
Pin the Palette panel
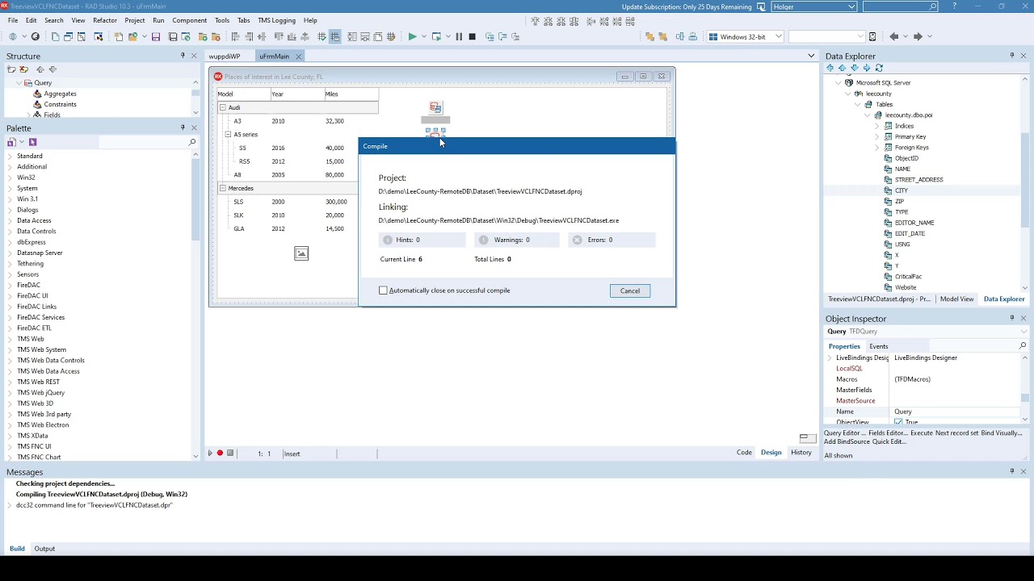click(183, 127)
